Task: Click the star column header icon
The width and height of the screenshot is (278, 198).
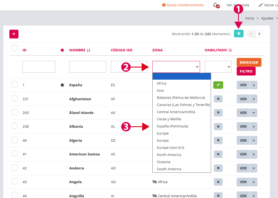Action: (x=62, y=50)
